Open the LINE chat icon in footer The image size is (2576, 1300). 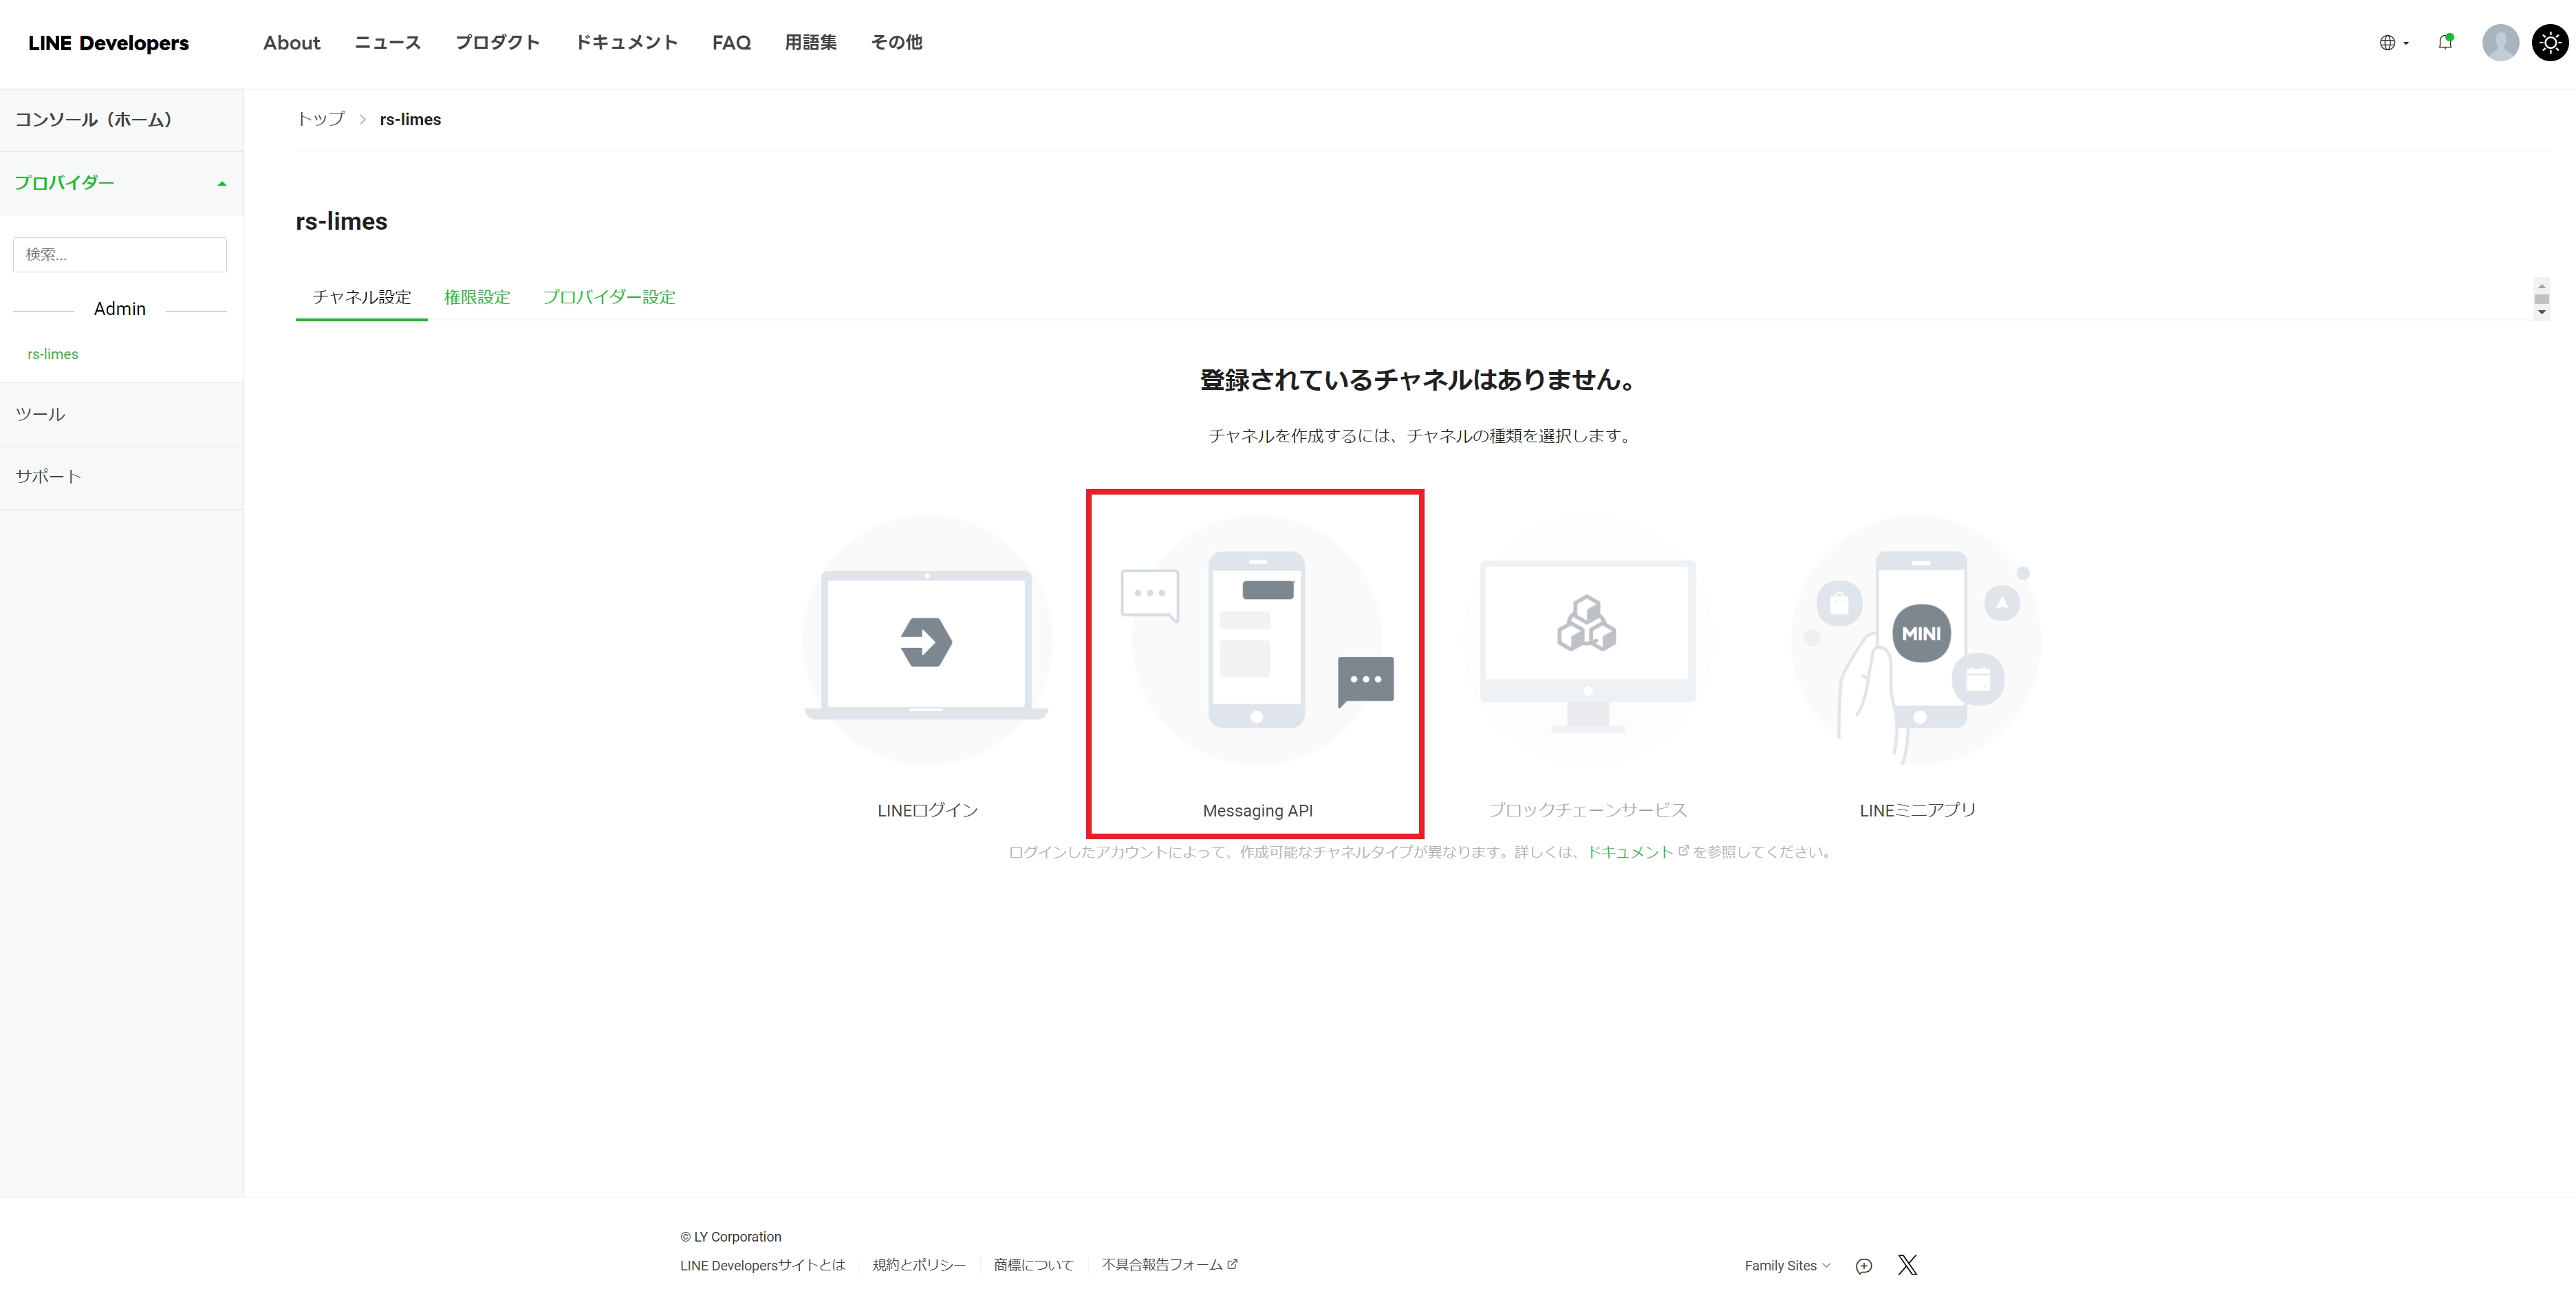point(1864,1266)
